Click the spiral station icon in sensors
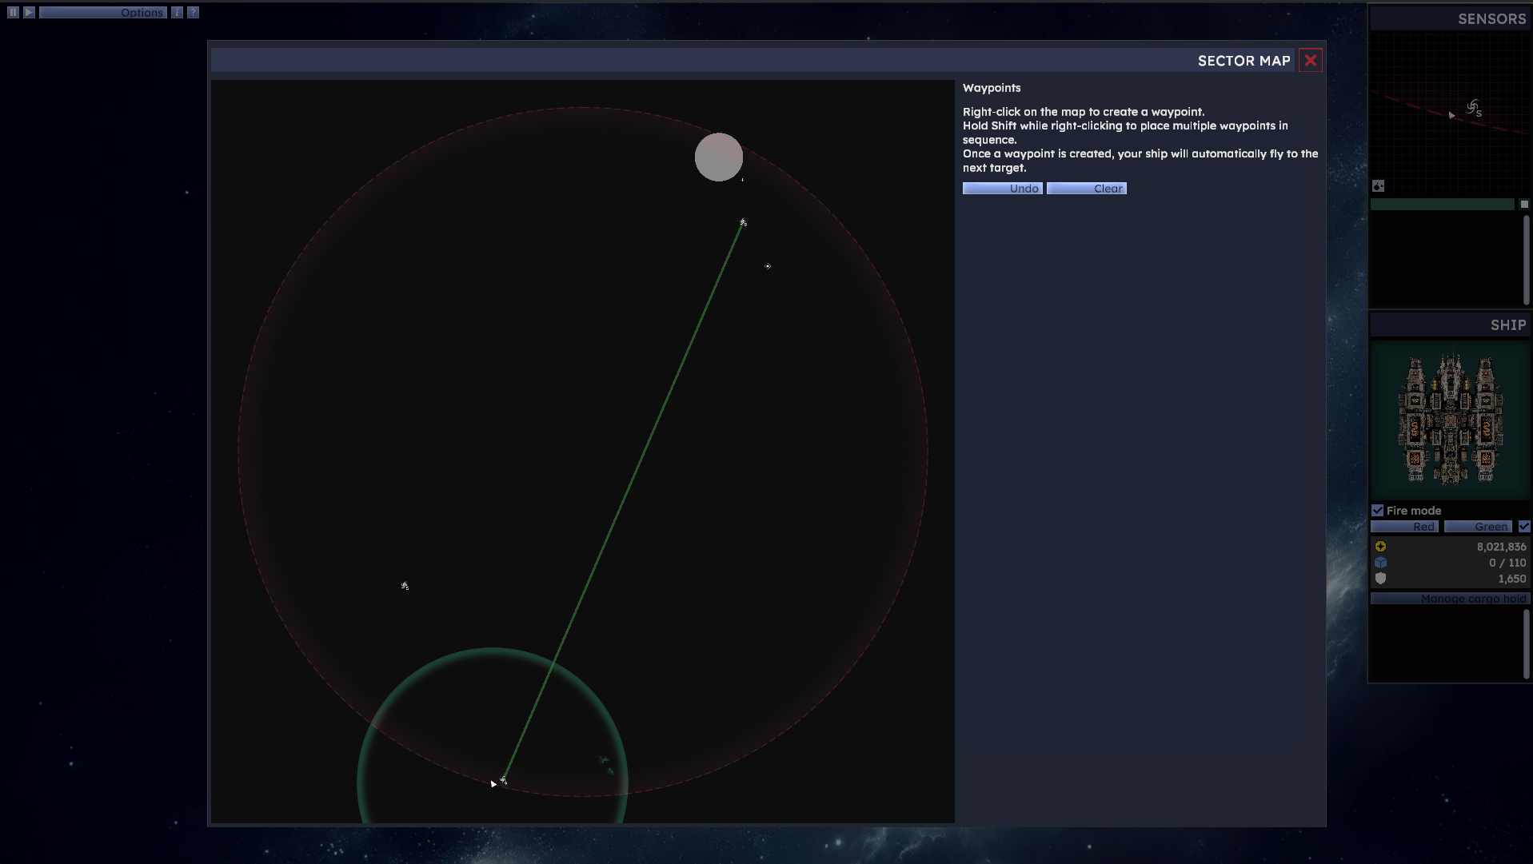This screenshot has height=864, width=1533. (x=1474, y=108)
